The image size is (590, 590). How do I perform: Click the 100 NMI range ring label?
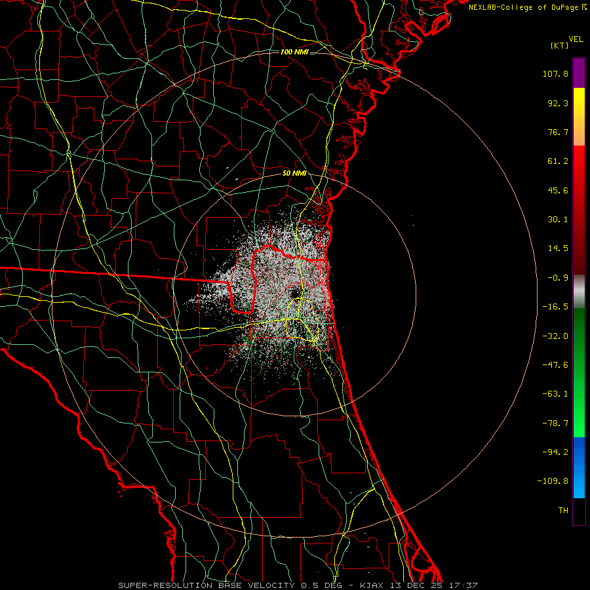(x=294, y=52)
